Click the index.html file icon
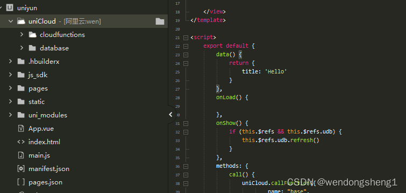The height and width of the screenshot is (193, 406). tap(21, 142)
